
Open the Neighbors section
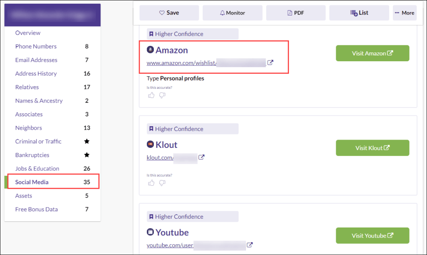point(29,128)
